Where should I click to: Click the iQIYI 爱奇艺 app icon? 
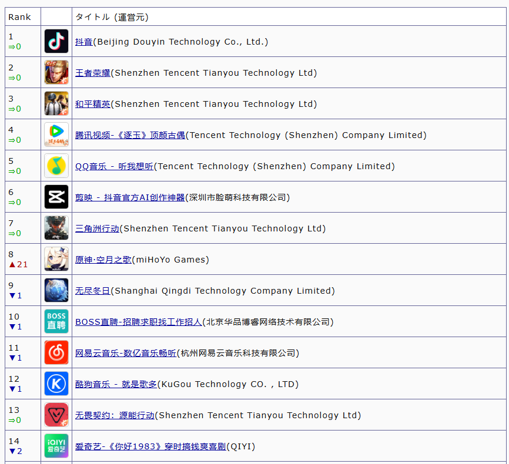click(x=56, y=446)
